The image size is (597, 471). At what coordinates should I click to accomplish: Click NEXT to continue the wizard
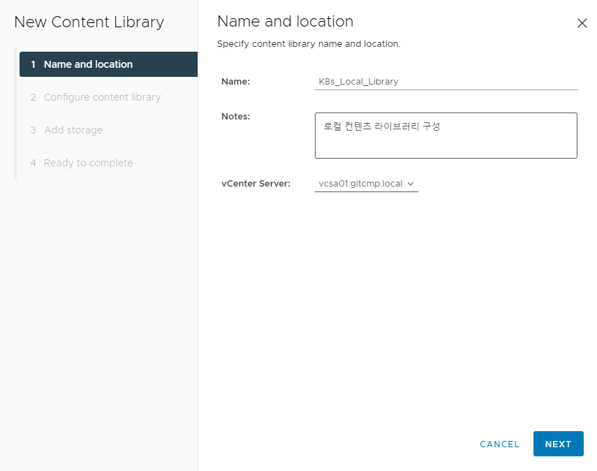tap(558, 444)
